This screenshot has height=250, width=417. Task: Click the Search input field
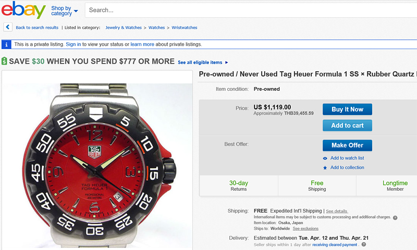250,10
